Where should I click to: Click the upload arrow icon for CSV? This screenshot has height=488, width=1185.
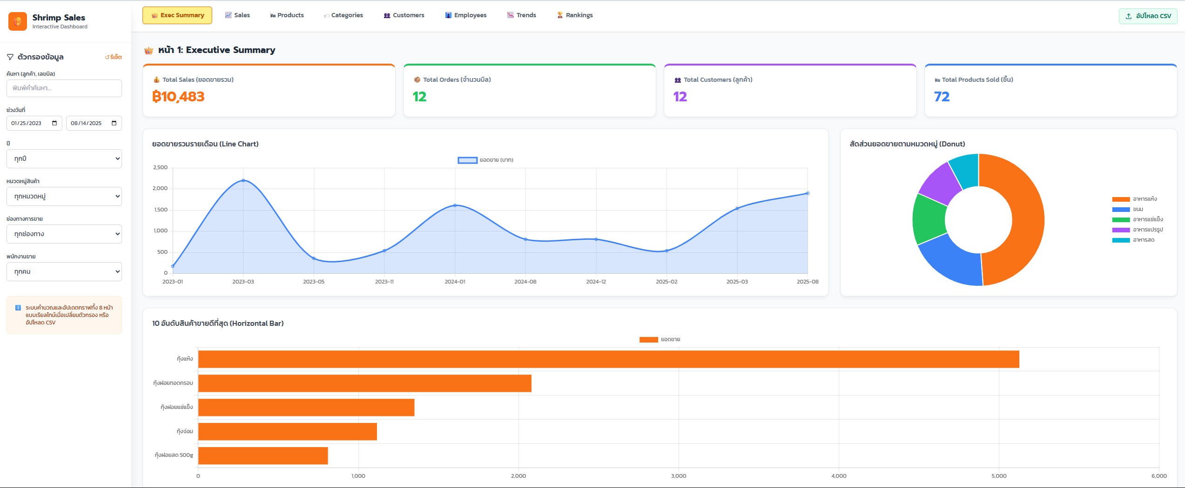pos(1129,16)
